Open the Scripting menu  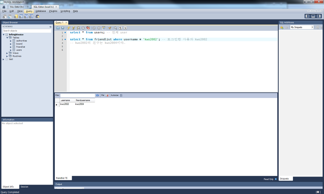(x=65, y=11)
